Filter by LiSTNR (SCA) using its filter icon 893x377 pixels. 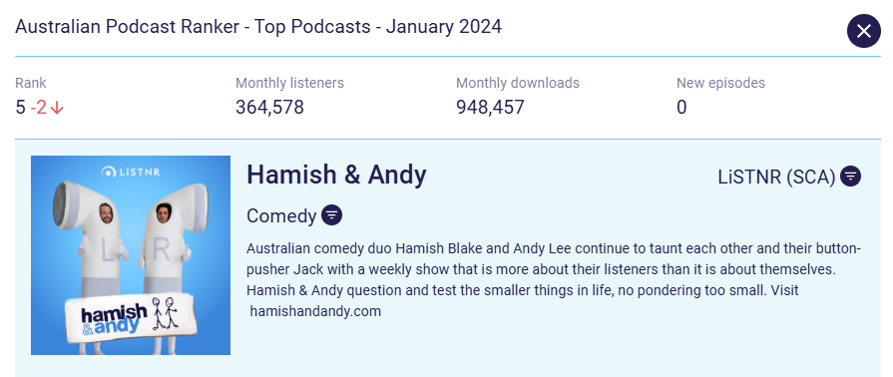point(851,177)
